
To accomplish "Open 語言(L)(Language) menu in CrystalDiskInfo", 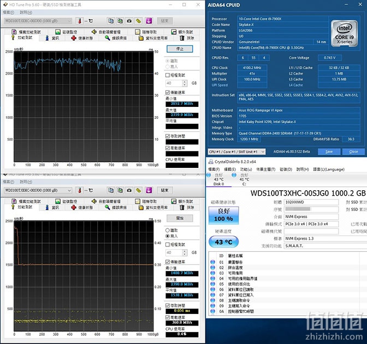I will click(329, 169).
